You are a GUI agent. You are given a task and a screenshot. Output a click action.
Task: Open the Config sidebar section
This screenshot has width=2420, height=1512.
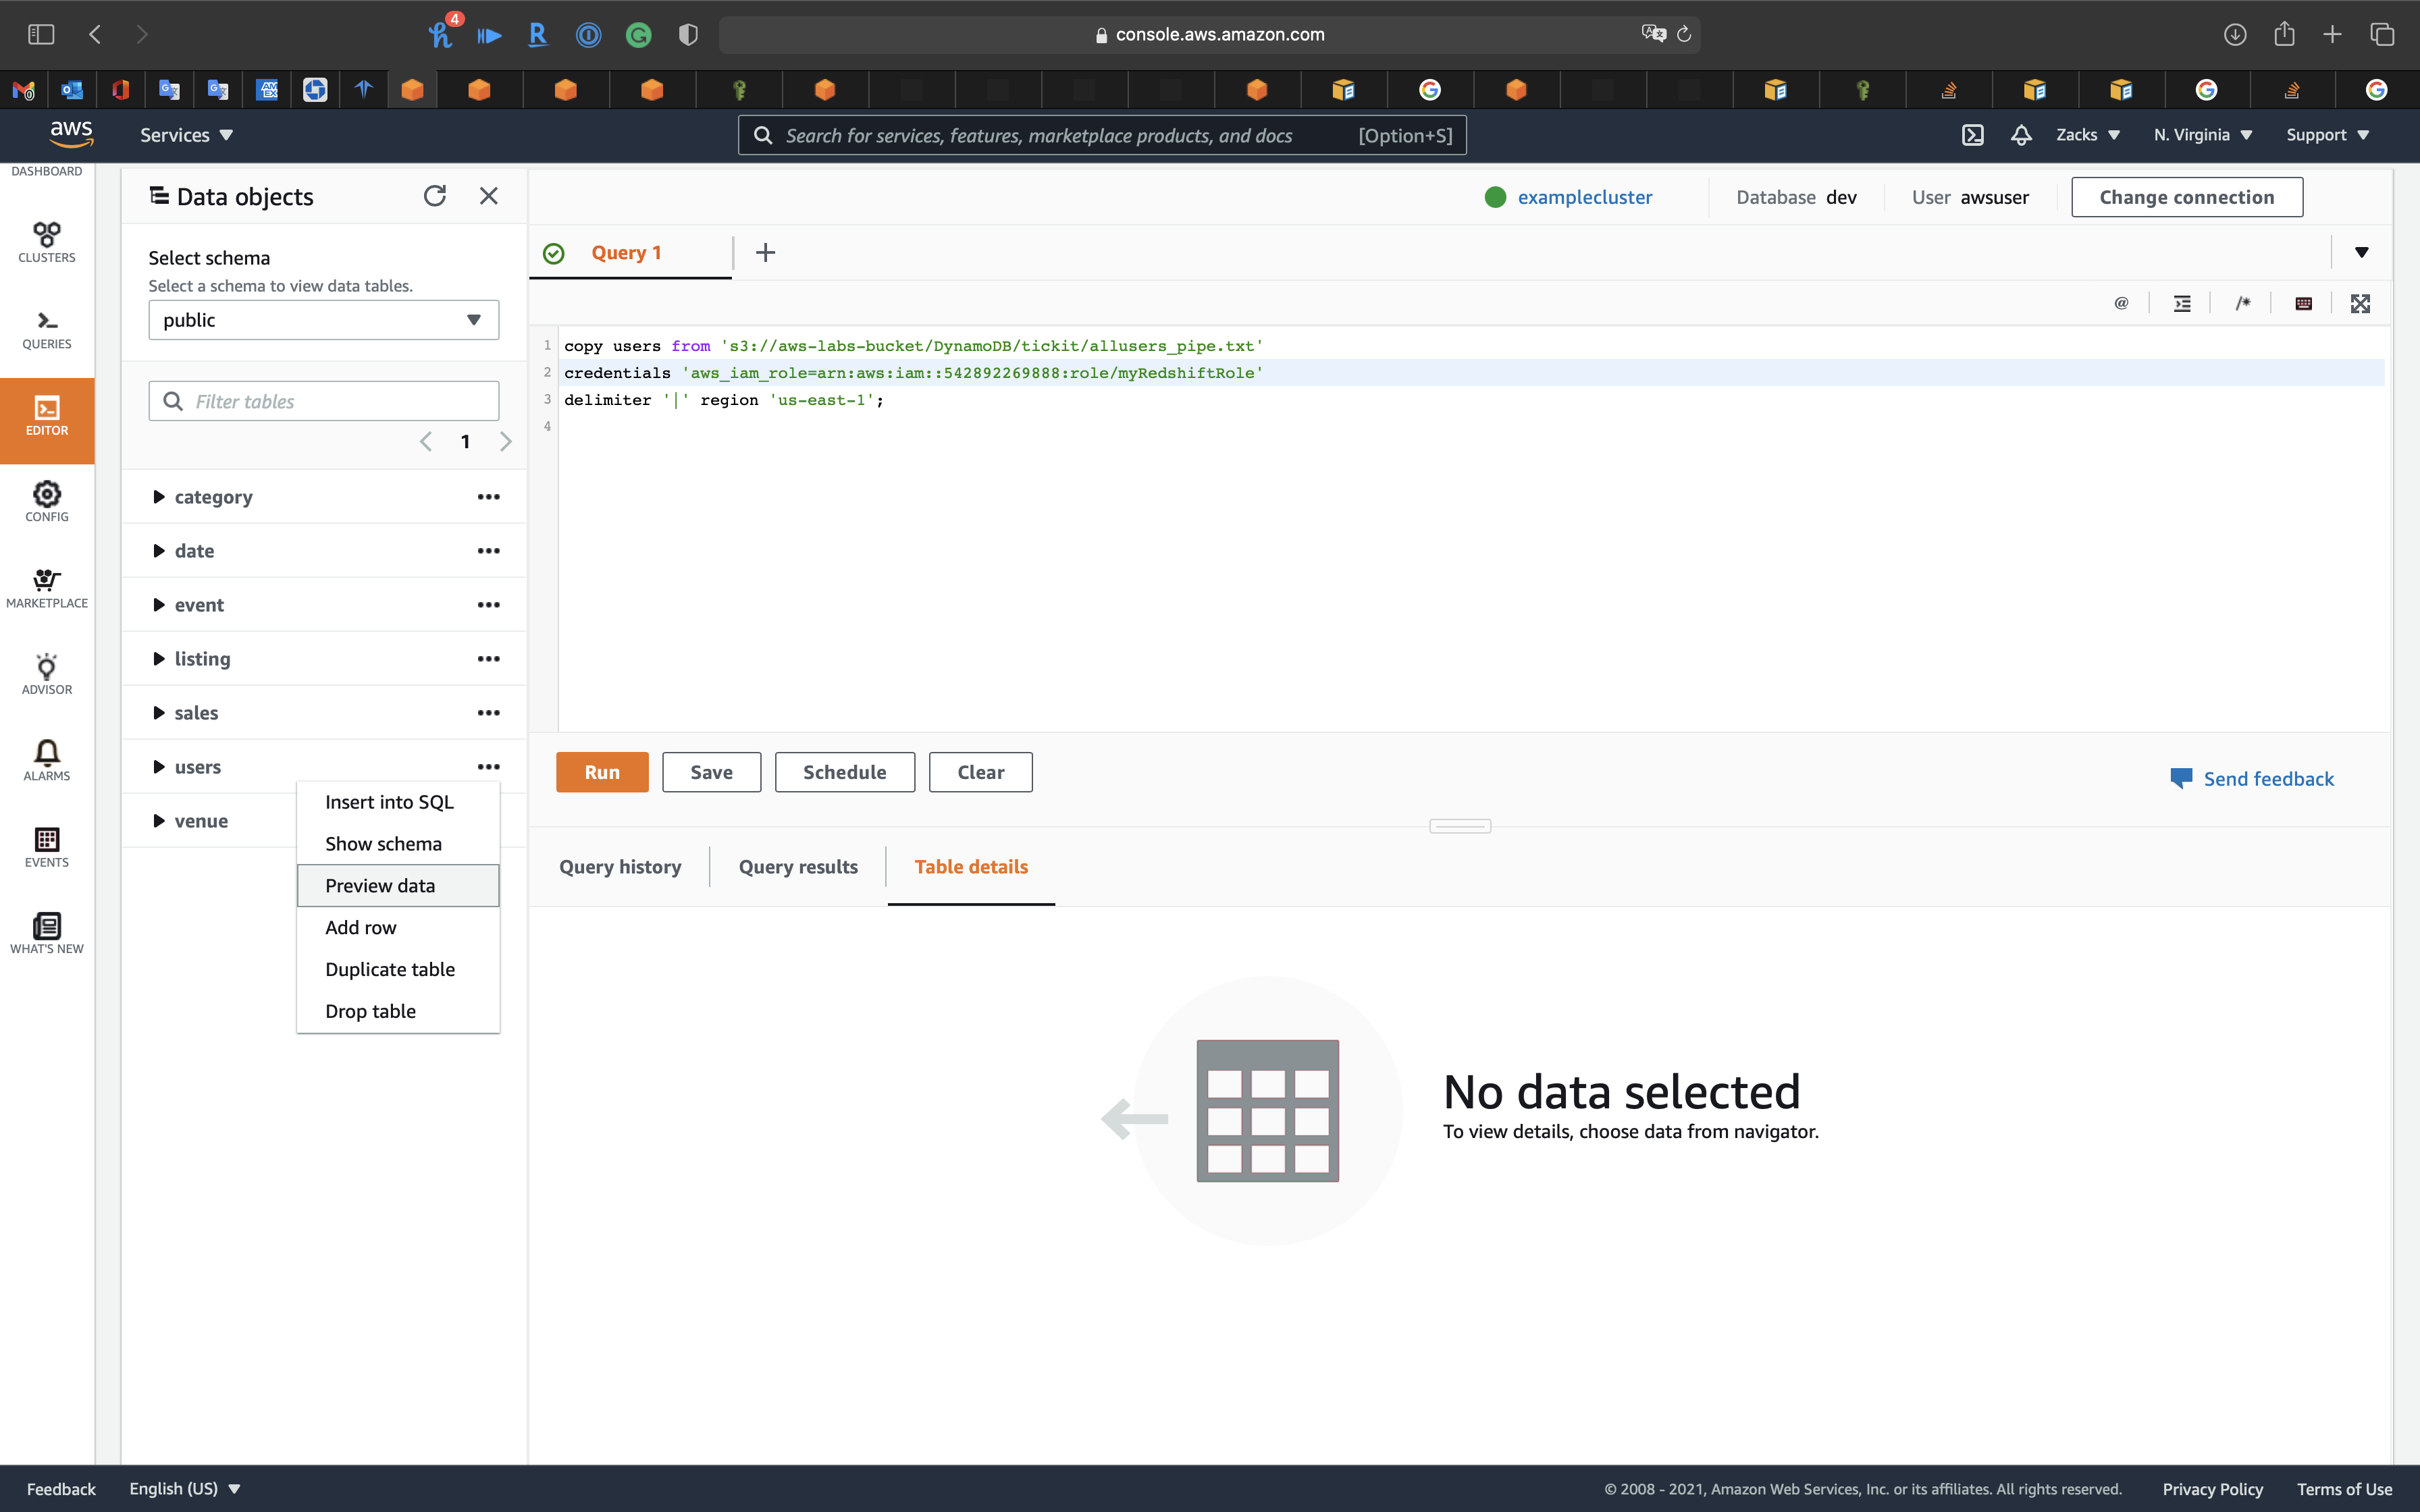[x=47, y=501]
